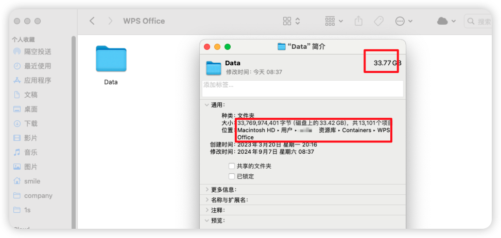This screenshot has height=238, width=501.
Task: Click the Share icon in Finder toolbar
Action: [x=358, y=21]
